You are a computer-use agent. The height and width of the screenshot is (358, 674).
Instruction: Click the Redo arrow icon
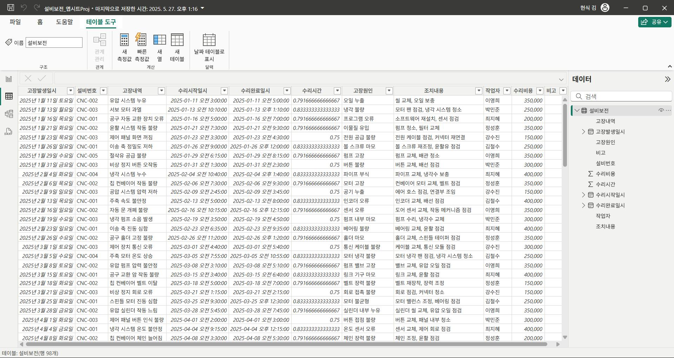tap(37, 8)
